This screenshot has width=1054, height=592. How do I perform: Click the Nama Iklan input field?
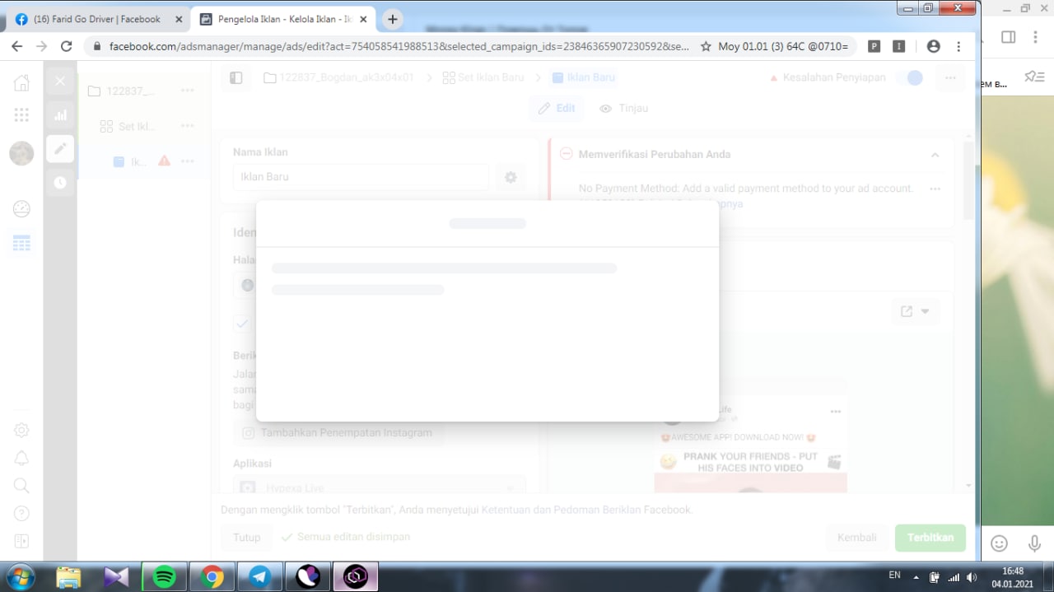click(361, 177)
